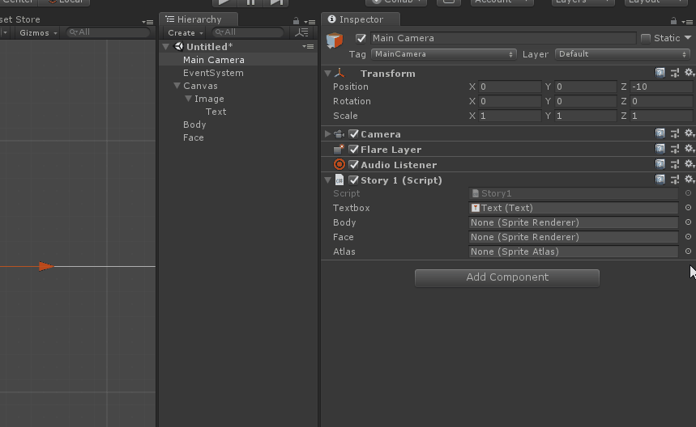Toggle the Hierarchy panel lock icon
696x427 pixels.
click(296, 21)
